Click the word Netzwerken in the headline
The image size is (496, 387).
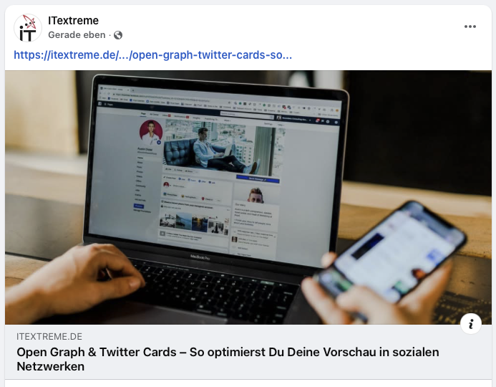[x=51, y=366]
